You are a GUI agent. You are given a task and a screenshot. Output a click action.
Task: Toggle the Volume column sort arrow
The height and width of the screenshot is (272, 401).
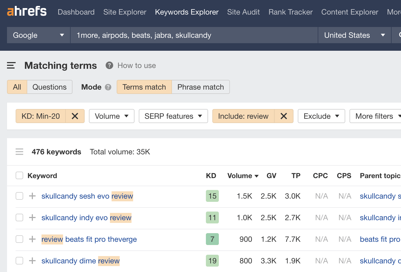[x=256, y=176]
